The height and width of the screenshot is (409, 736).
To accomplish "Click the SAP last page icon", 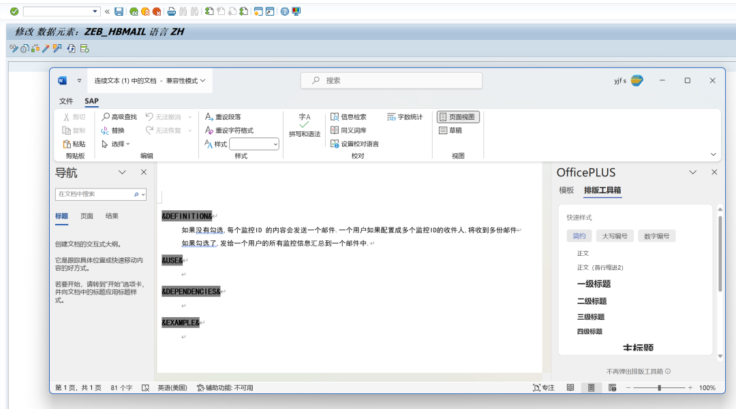I will [x=243, y=12].
